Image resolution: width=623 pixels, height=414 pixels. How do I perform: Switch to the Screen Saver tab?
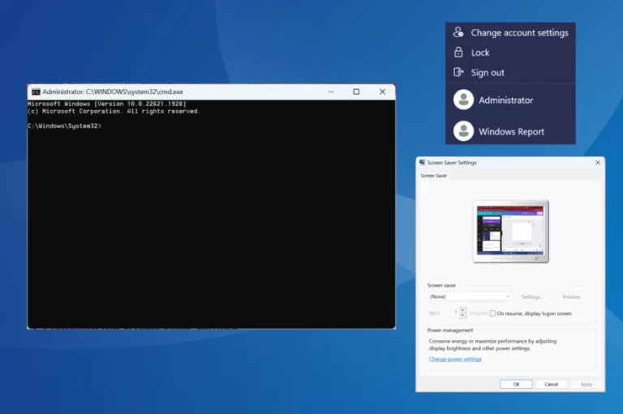click(x=433, y=176)
